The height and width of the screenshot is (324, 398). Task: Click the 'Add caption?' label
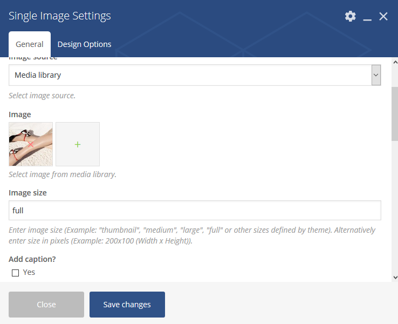[x=32, y=259]
